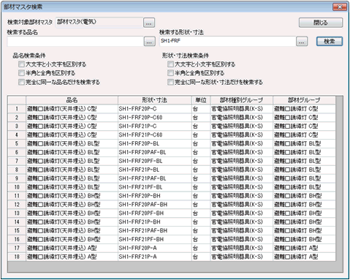Screen dimensions: 350x280
Task: Select cell SH1-FRF21PAF-BH
Action: click(155, 230)
